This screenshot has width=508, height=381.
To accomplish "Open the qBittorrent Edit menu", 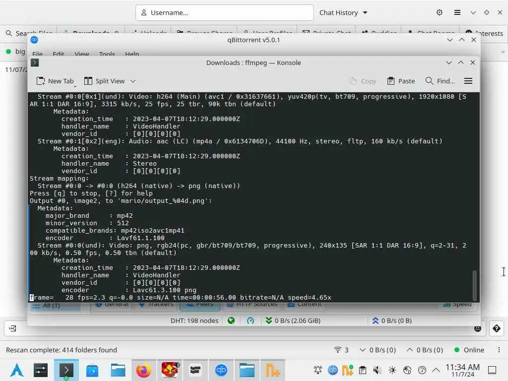I will click(x=59, y=54).
